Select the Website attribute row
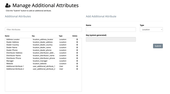Screen dimensions: 170x94 click(43, 64)
